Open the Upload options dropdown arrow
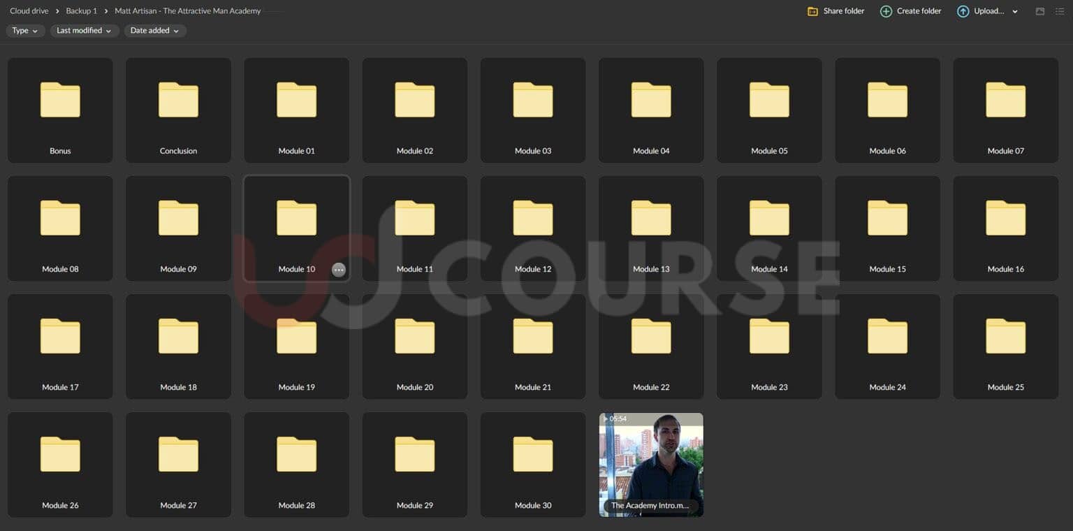 click(1015, 11)
